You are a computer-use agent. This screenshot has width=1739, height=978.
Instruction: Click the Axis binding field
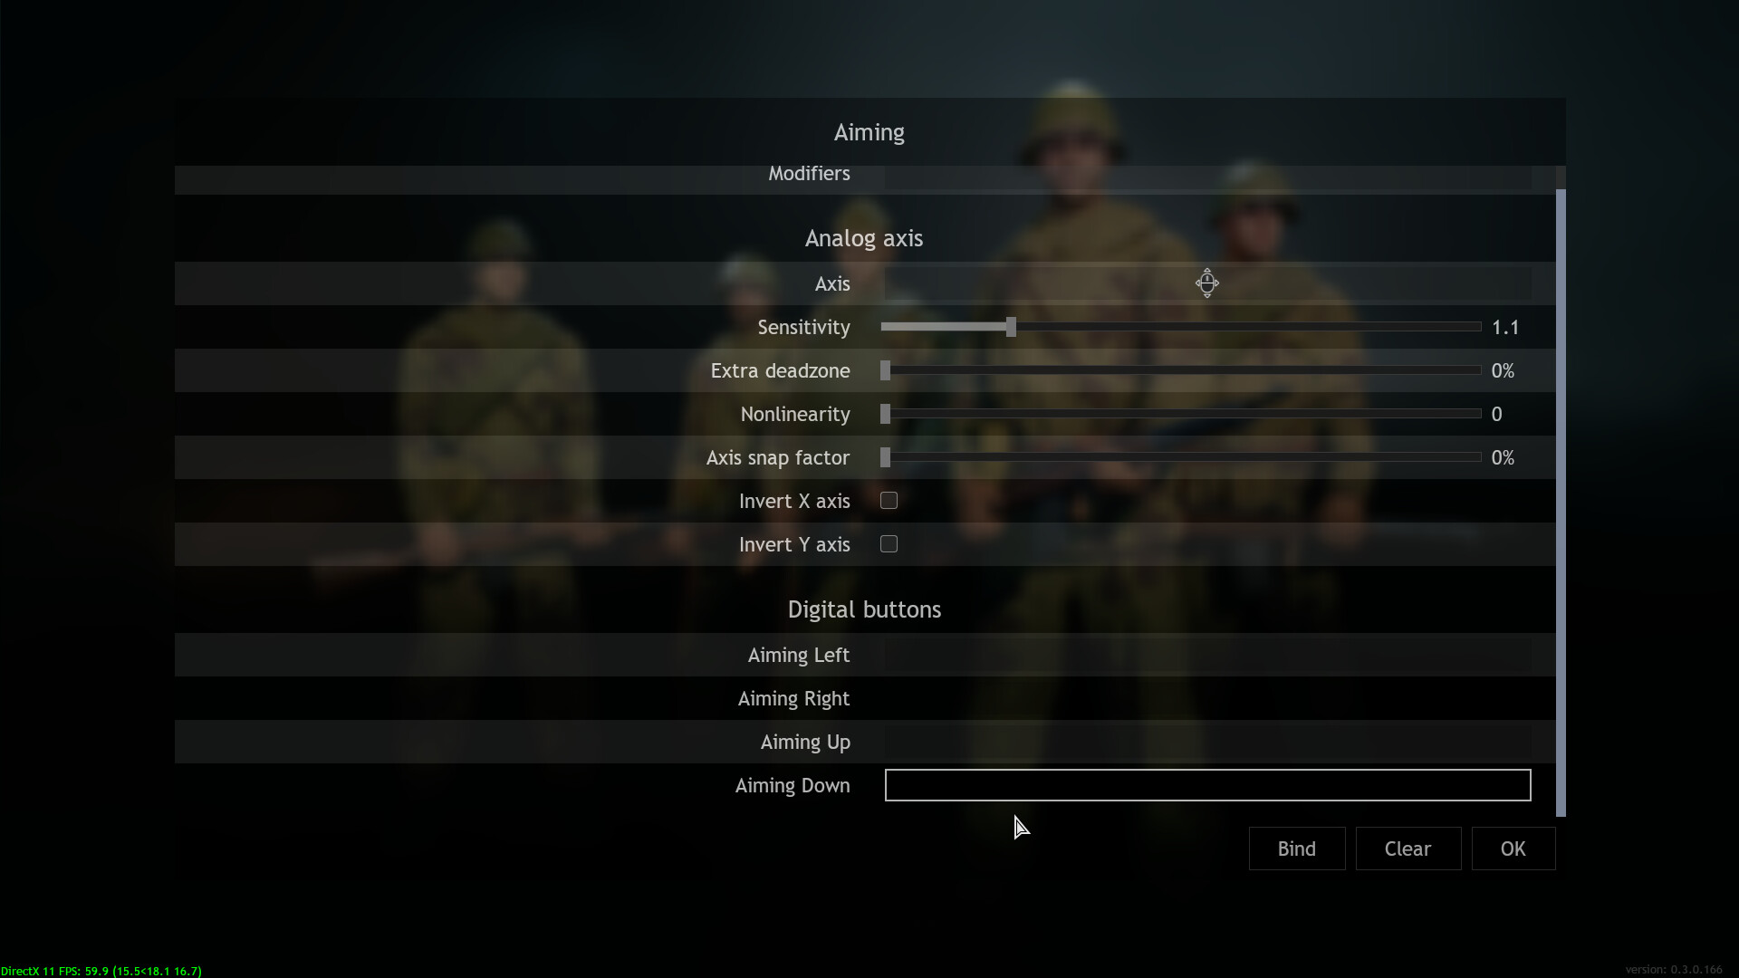(x=1207, y=283)
